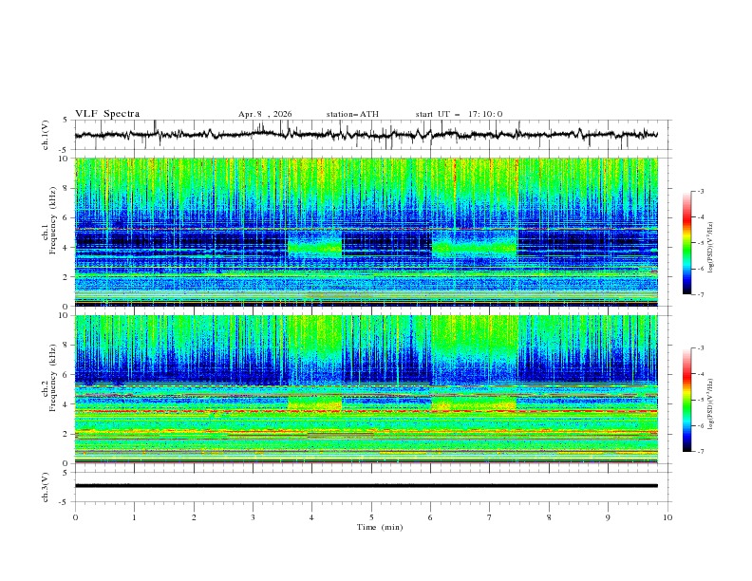The width and height of the screenshot is (752, 581).
Task: Click the time axis tick label '3'
Action: (x=253, y=517)
